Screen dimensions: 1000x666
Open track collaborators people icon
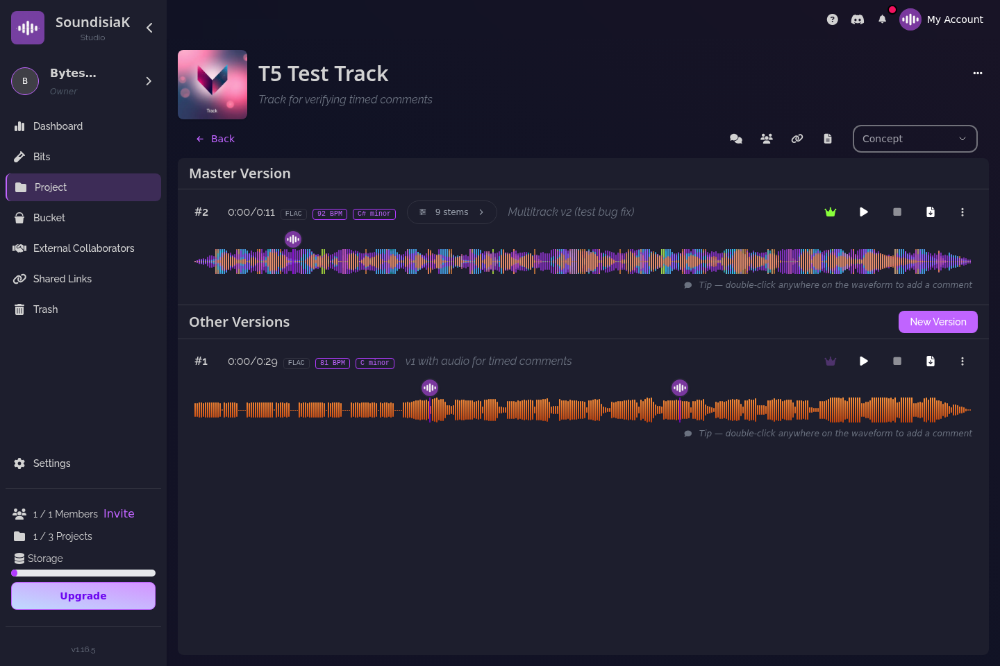point(767,139)
